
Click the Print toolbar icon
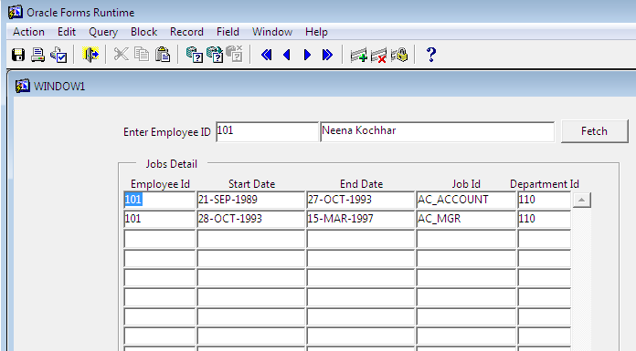(x=38, y=55)
